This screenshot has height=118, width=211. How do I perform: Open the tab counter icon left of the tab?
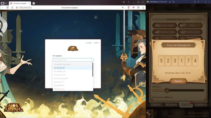click(2, 3)
